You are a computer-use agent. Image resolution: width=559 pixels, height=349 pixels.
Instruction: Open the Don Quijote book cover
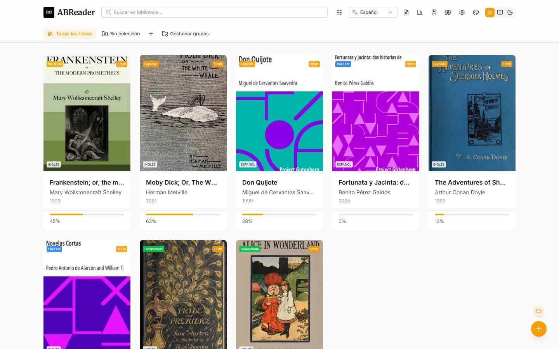pos(279,113)
